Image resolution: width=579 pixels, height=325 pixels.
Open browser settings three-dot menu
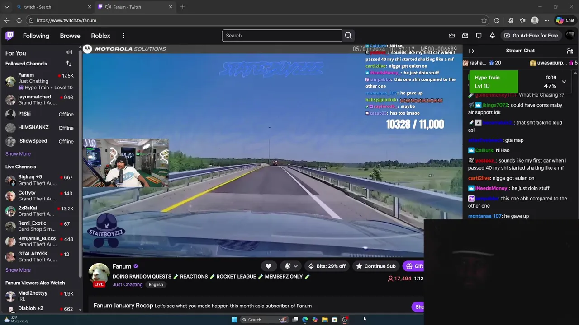547,20
